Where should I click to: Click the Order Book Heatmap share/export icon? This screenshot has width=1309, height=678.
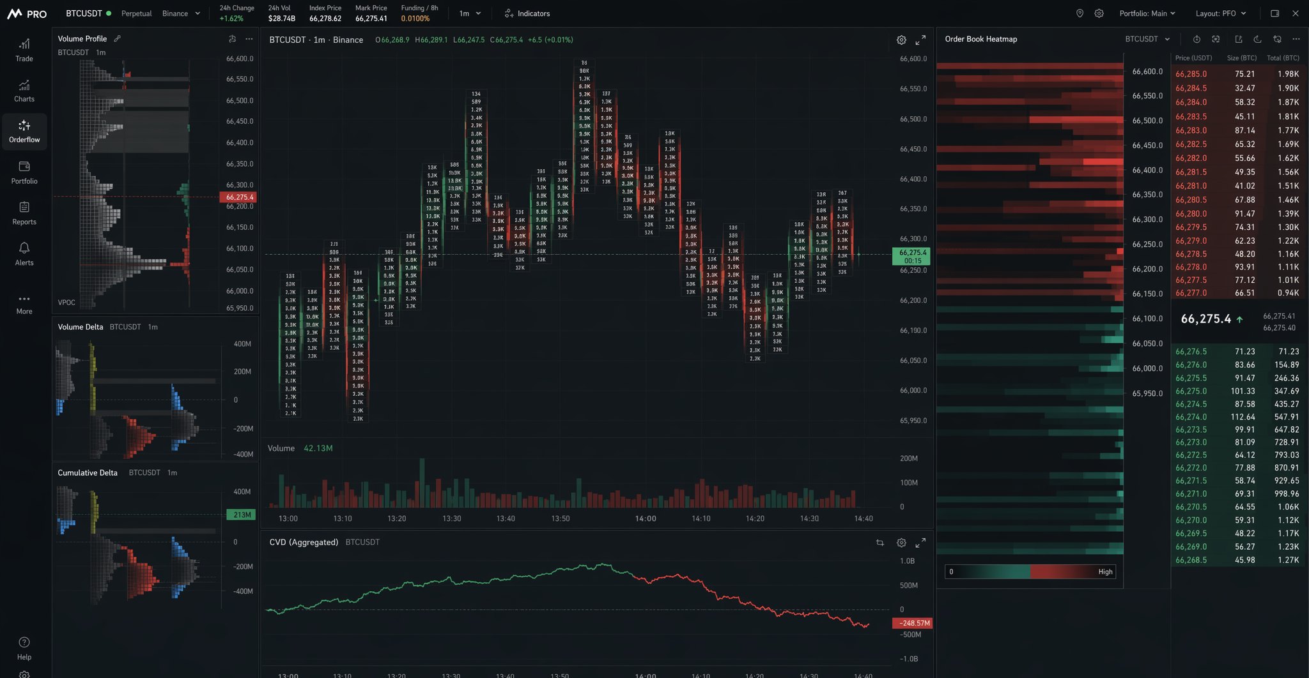[1238, 39]
